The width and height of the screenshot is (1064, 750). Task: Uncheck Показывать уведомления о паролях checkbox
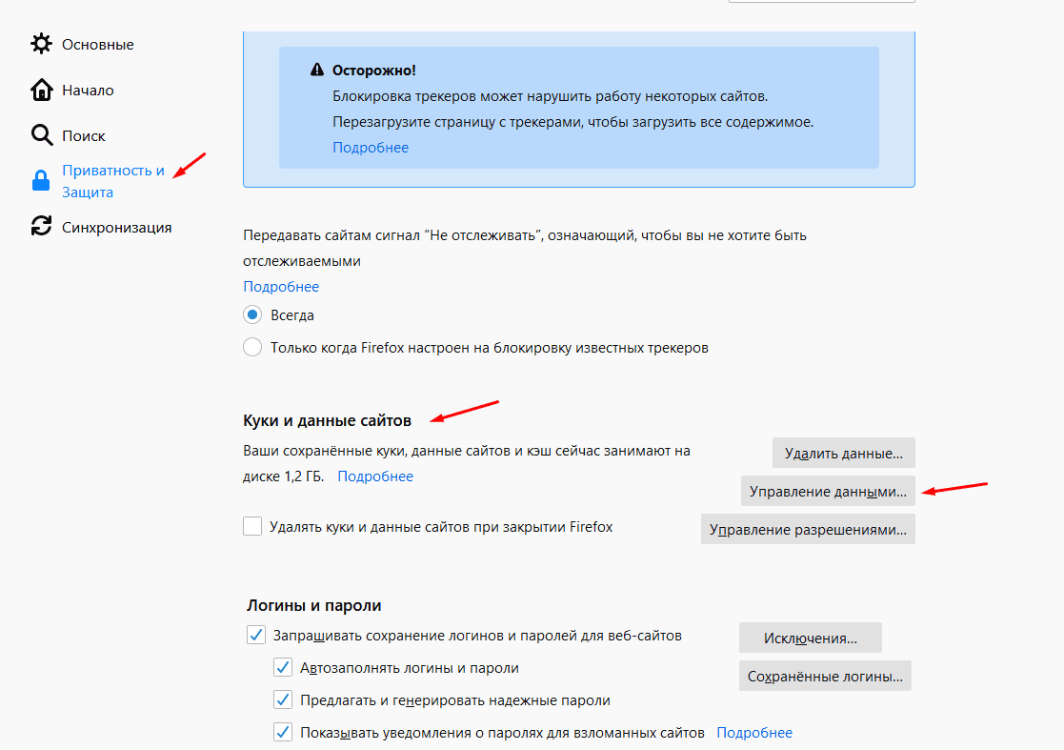click(283, 732)
